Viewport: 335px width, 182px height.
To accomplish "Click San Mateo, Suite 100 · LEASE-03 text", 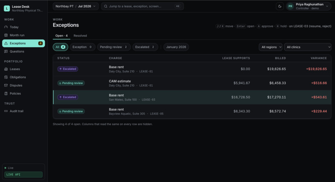I will 132,99.
